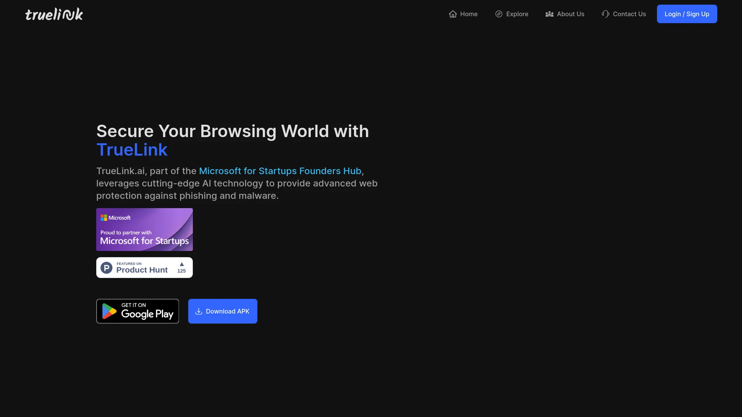Click the truelink logo top left
The height and width of the screenshot is (417, 742).
54,14
